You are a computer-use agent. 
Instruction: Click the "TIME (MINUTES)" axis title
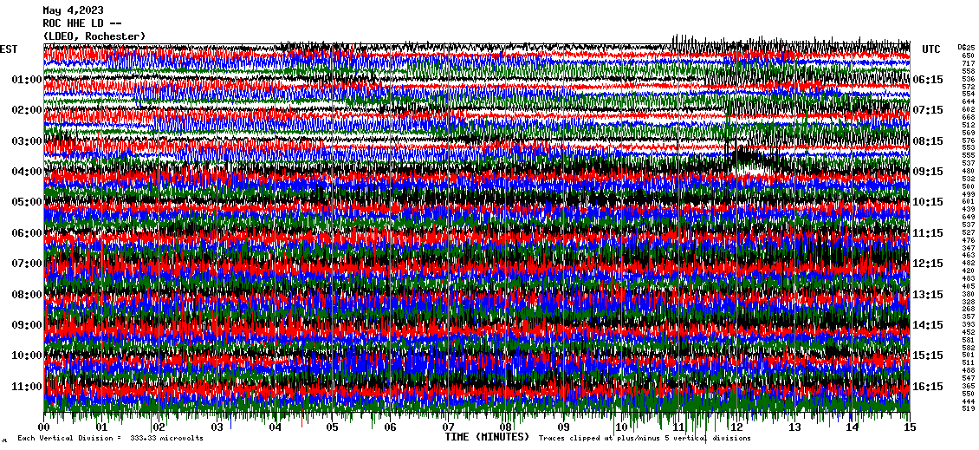pyautogui.click(x=487, y=438)
